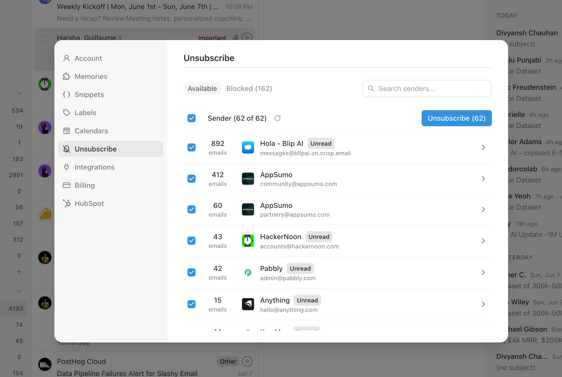Image resolution: width=562 pixels, height=377 pixels.
Task: Click the Billing card icon
Action: coord(67,185)
